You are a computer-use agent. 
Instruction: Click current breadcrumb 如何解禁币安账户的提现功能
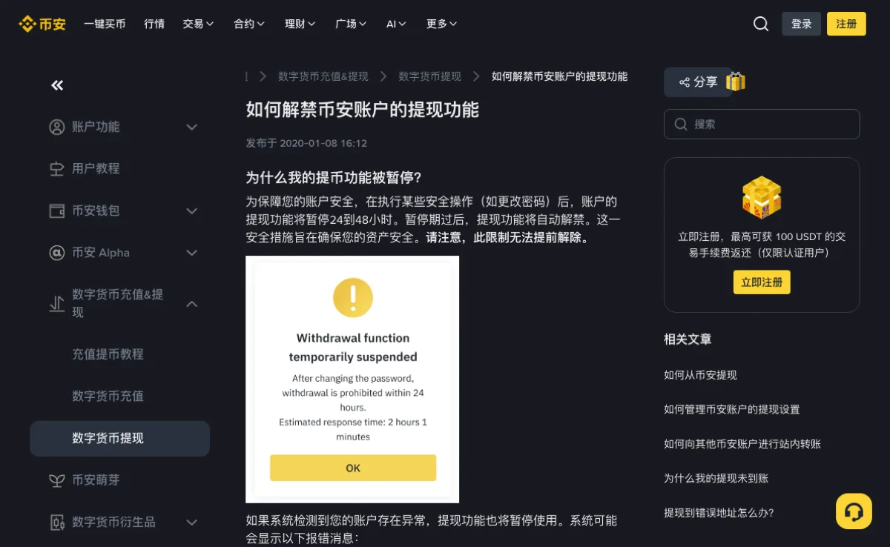tap(559, 76)
